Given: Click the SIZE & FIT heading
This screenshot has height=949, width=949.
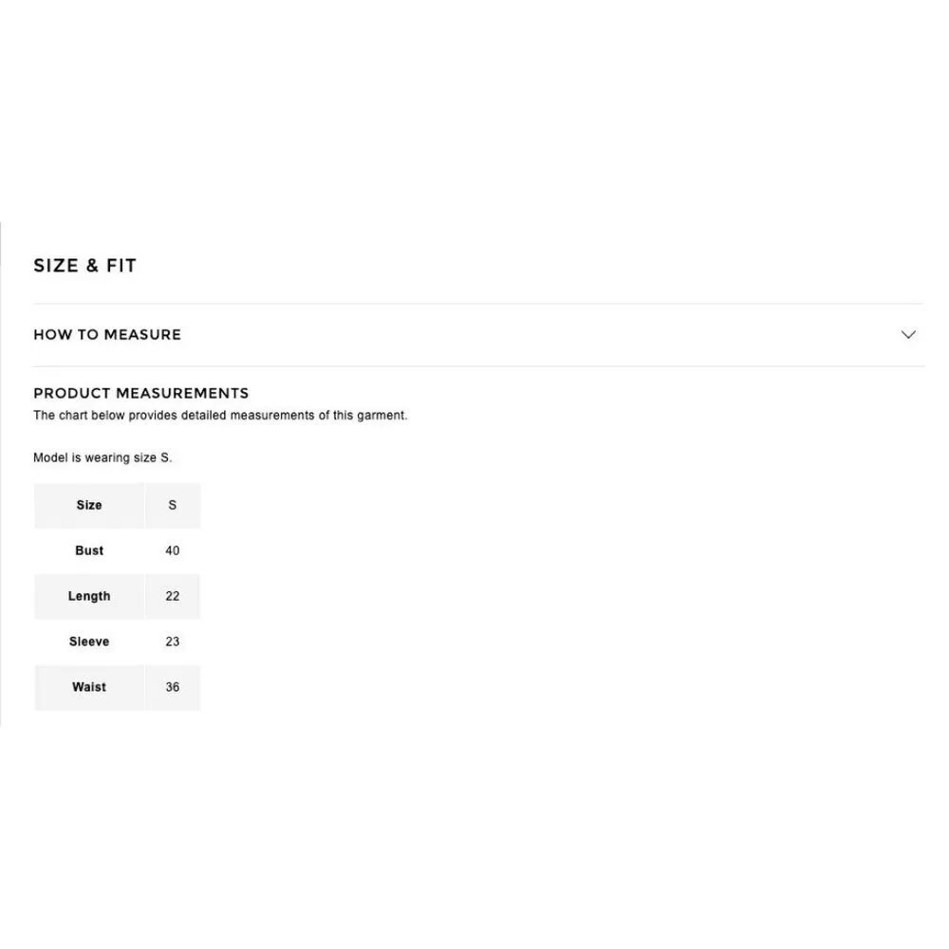Looking at the screenshot, I should pos(85,267).
